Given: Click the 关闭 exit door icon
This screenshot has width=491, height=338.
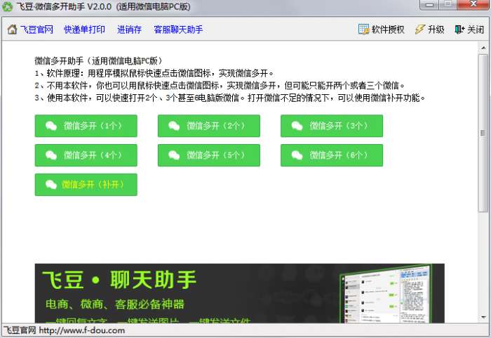Looking at the screenshot, I should [x=459, y=30].
